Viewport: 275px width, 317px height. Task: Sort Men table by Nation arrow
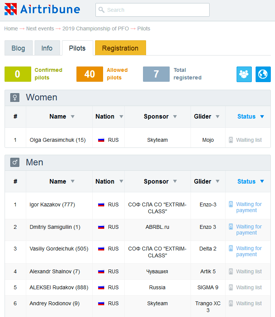[121, 181]
